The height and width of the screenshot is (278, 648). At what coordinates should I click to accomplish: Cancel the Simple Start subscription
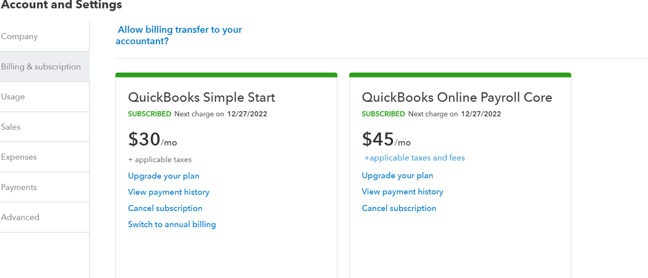click(x=165, y=208)
